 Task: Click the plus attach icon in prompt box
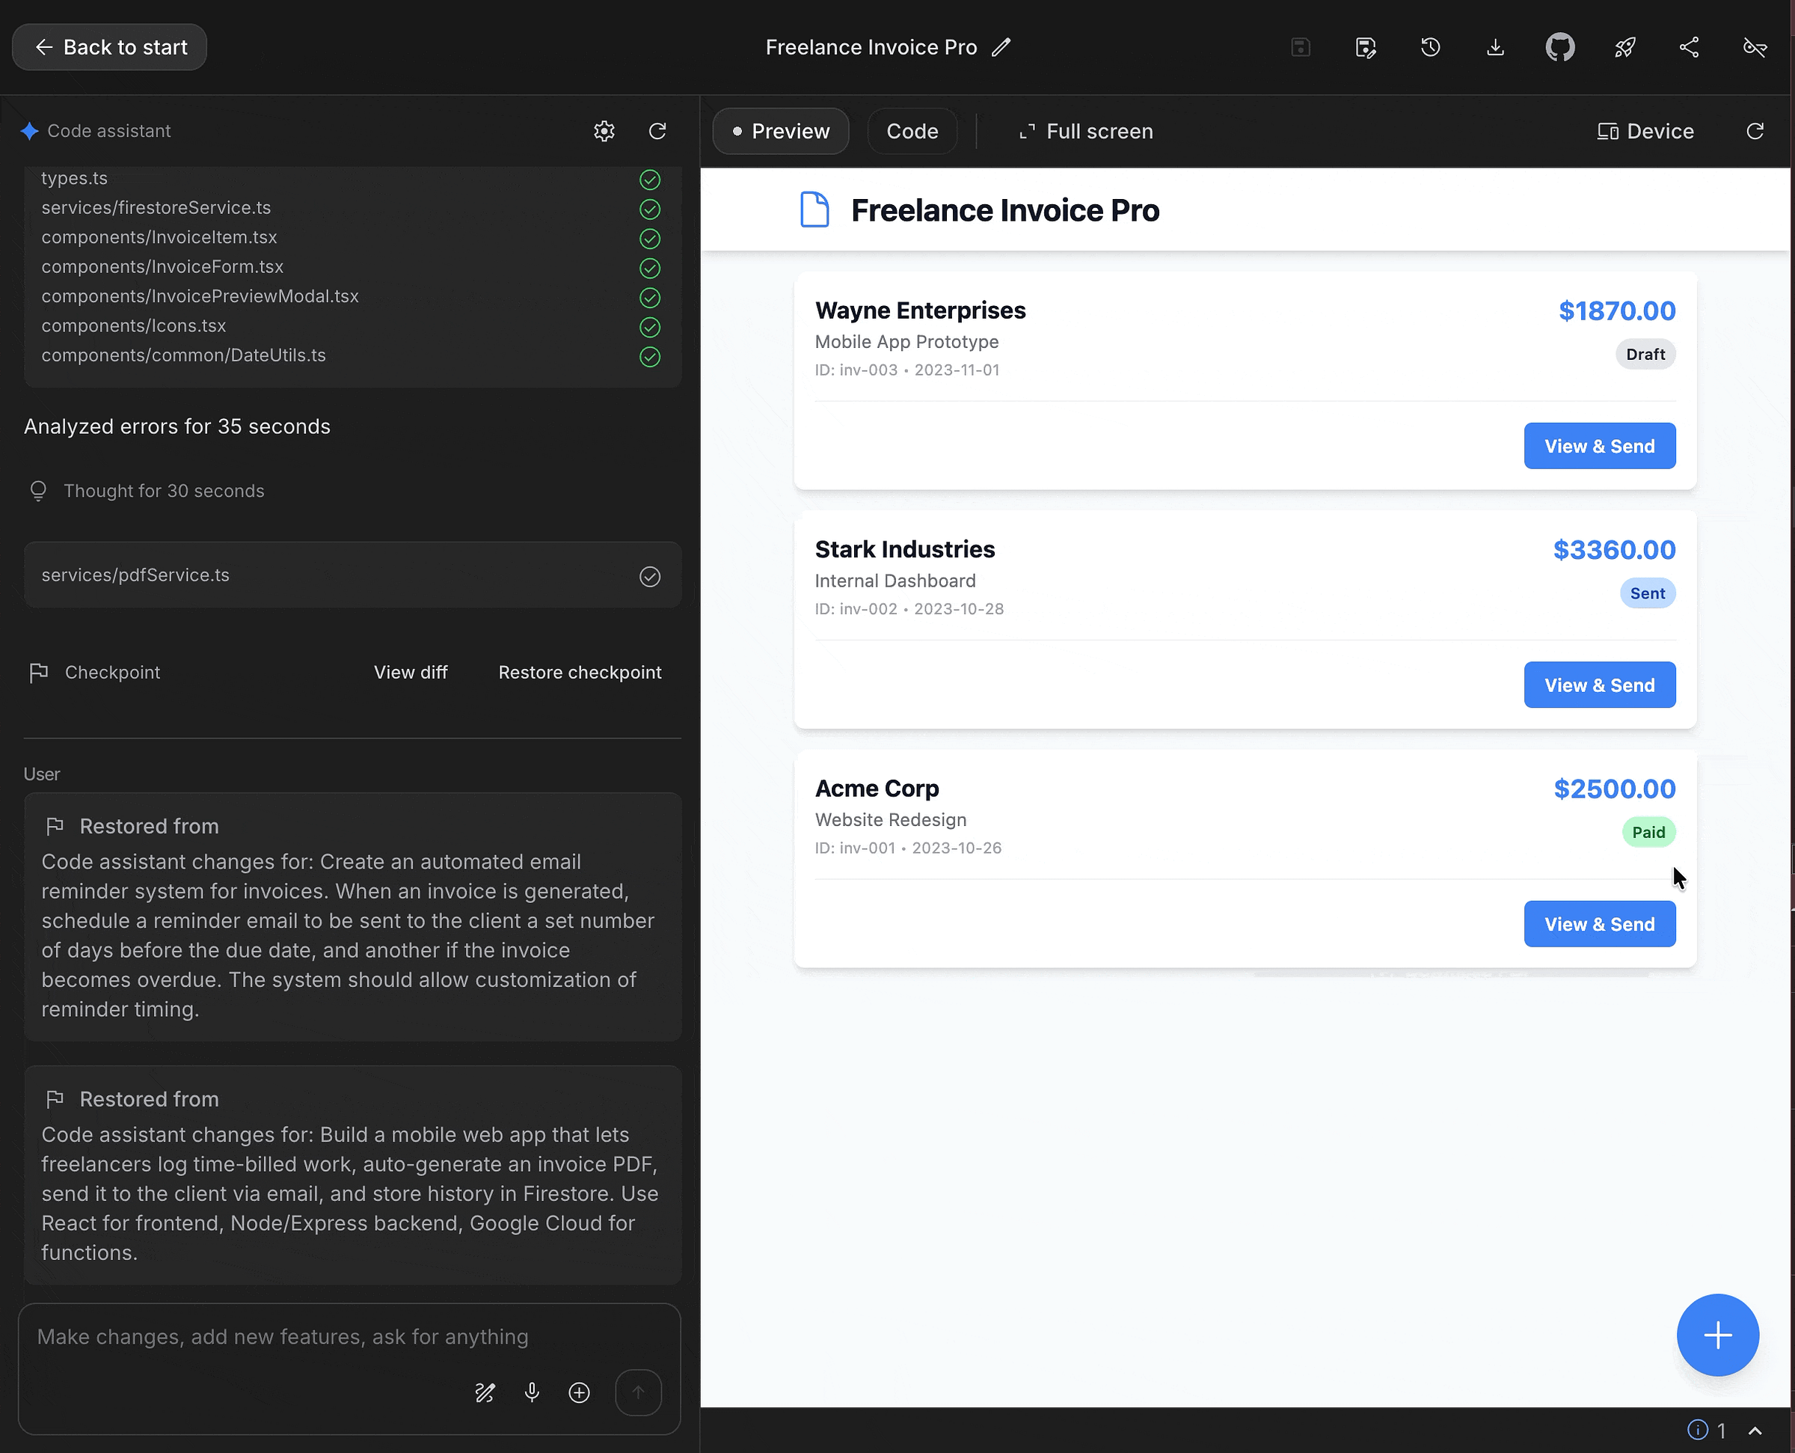pyautogui.click(x=579, y=1392)
